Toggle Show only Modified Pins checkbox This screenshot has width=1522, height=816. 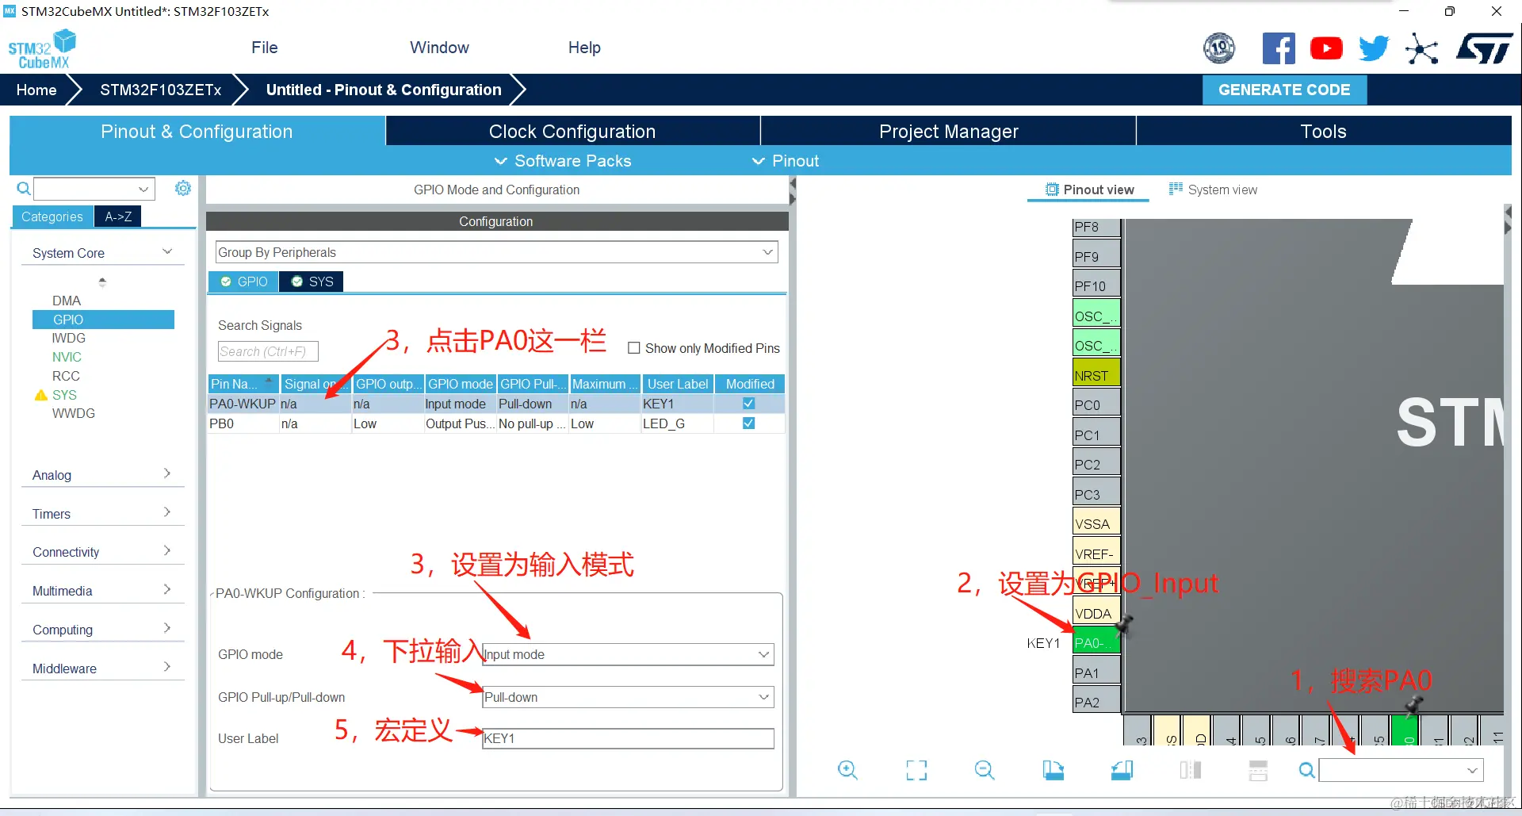[633, 348]
